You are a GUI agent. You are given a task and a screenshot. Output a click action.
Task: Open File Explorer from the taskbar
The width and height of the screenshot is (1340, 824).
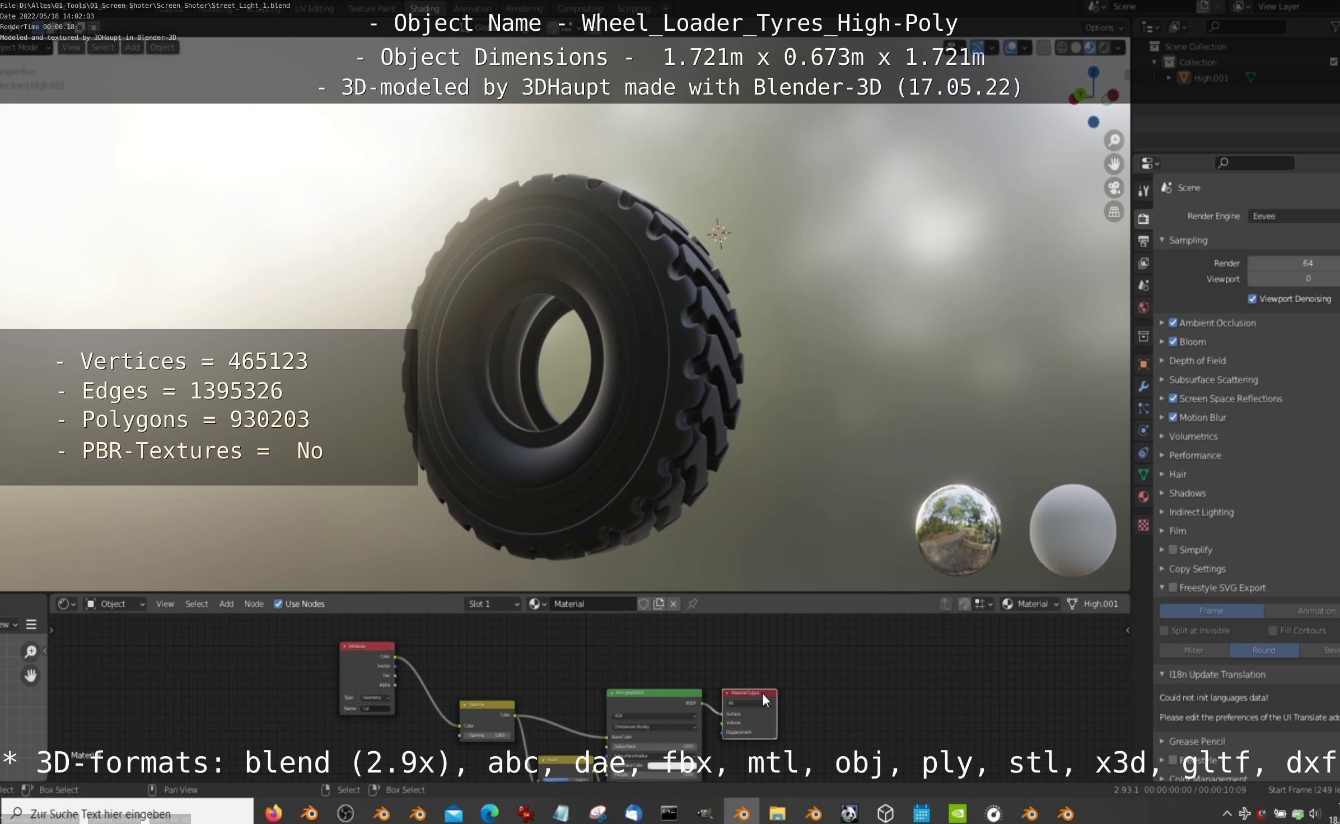(x=777, y=813)
